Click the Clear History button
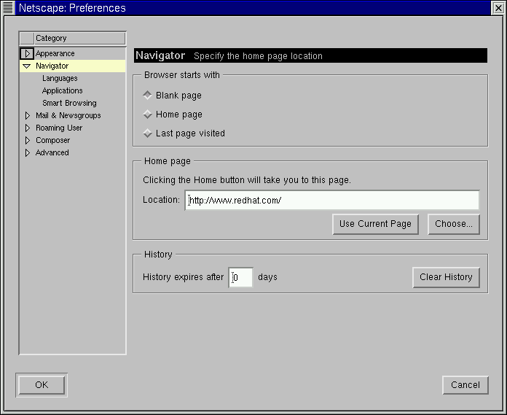This screenshot has width=507, height=415. tap(446, 277)
